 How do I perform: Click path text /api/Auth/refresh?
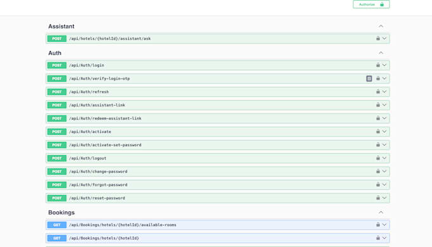click(x=89, y=92)
